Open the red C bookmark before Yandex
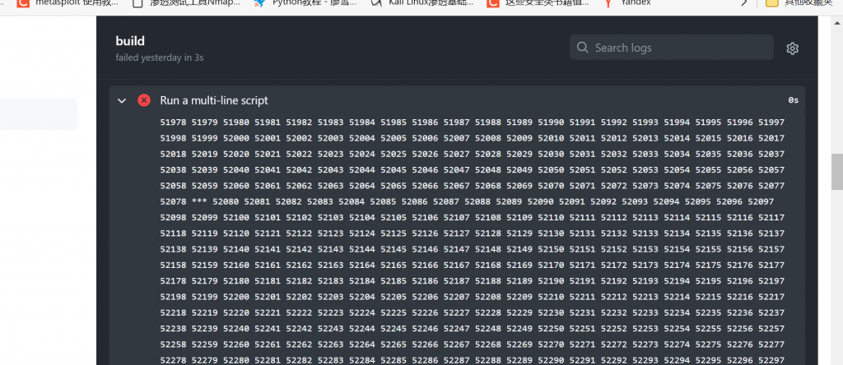 [493, 3]
